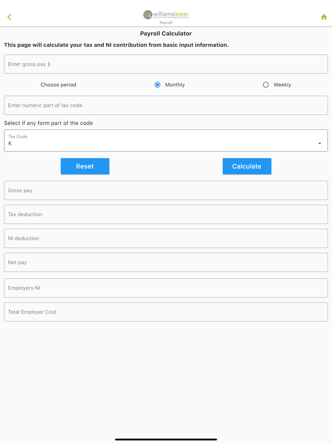Click the numeric tax code input
This screenshot has height=443, width=332.
[166, 105]
